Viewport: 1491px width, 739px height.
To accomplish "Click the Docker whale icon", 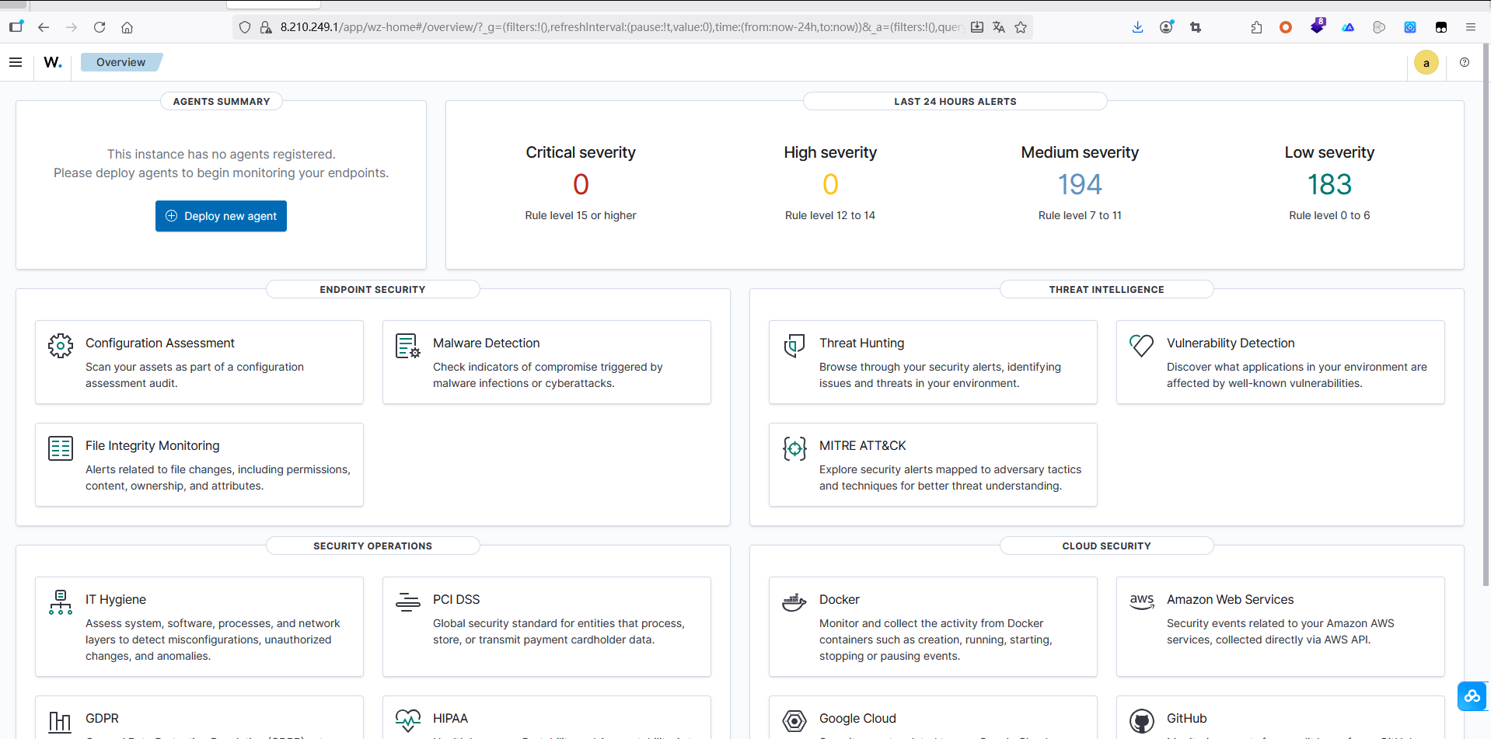I will point(794,602).
